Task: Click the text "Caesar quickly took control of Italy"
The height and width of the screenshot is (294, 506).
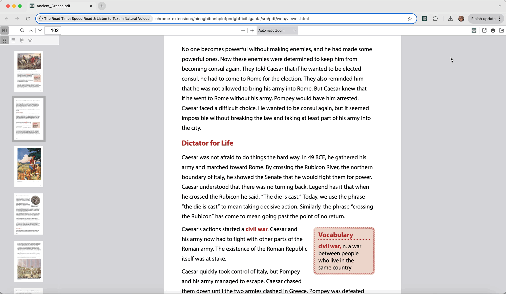Action: (x=225, y=272)
